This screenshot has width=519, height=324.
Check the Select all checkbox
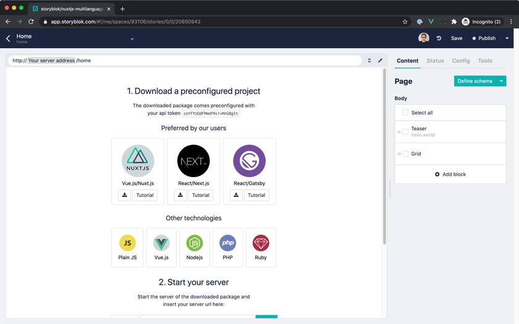click(405, 112)
